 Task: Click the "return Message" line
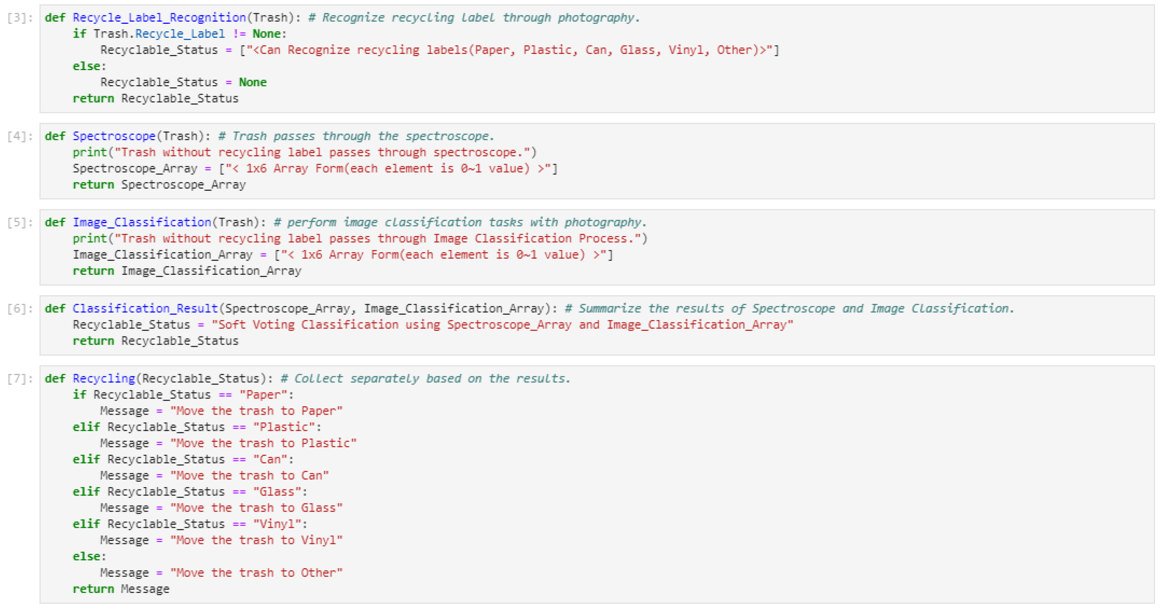(121, 589)
